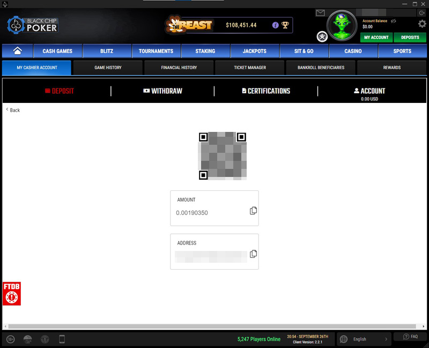The width and height of the screenshot is (429, 348).
Task: Click the green alien avatar
Action: [x=342, y=25]
